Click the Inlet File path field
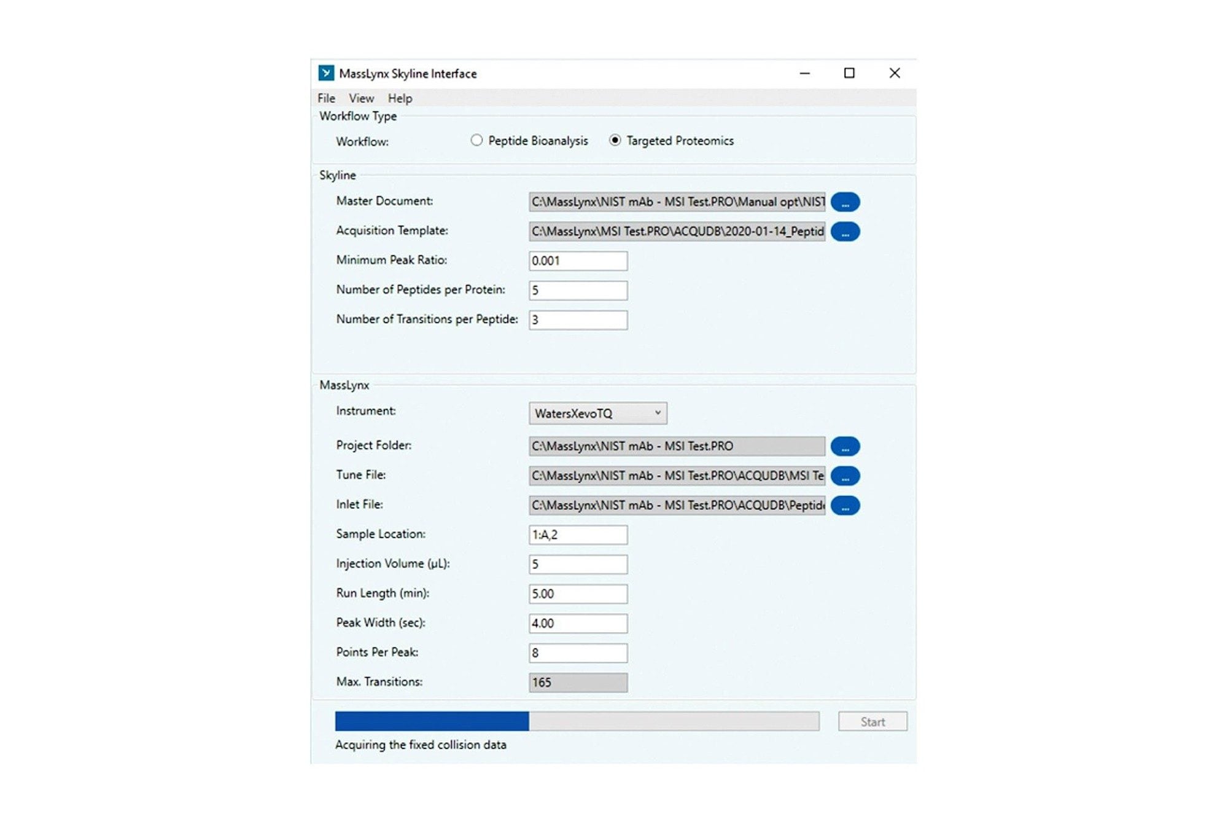This screenshot has height=819, width=1228. (677, 505)
